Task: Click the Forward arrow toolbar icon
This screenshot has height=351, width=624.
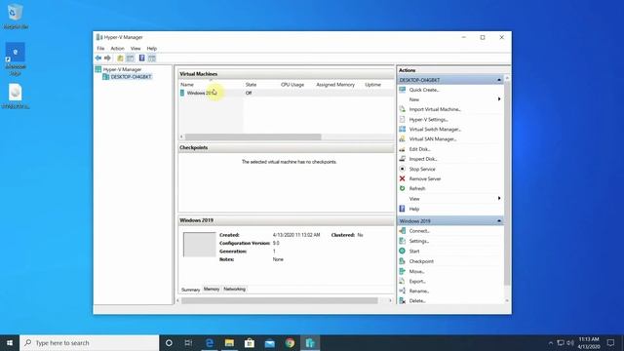Action: click(x=107, y=58)
